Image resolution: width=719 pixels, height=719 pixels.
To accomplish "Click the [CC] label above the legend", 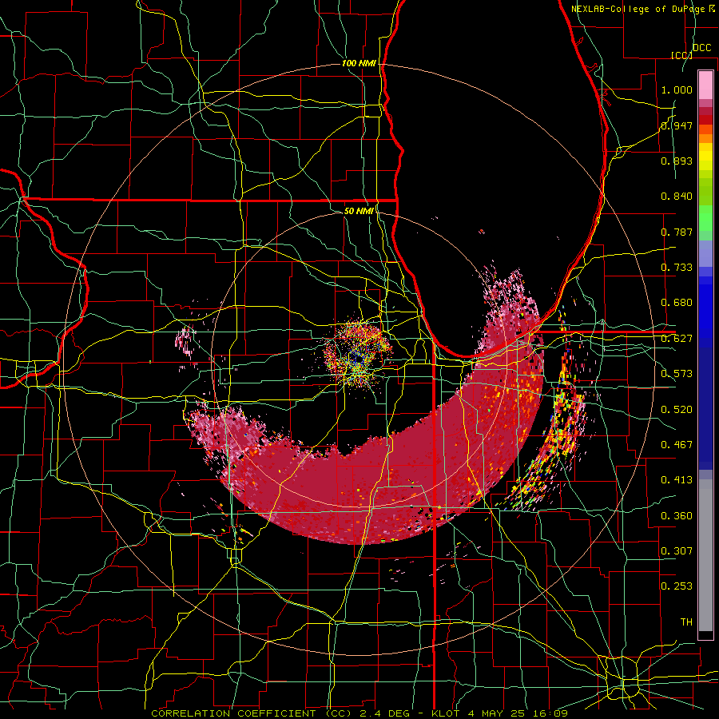I will (681, 55).
